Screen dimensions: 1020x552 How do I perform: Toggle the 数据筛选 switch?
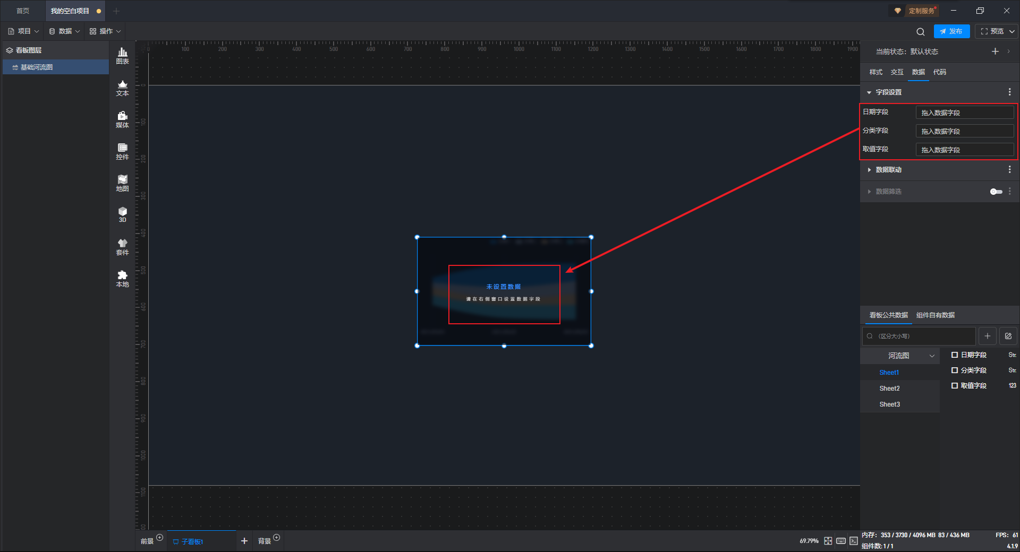996,192
